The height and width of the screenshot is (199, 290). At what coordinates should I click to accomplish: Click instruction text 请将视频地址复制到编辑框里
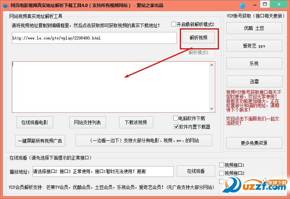point(85,25)
